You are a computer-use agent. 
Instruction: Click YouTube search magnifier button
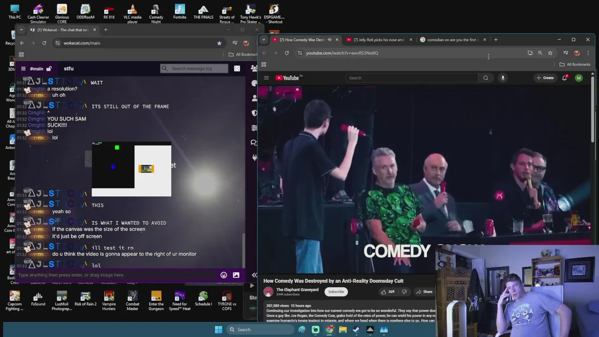click(x=486, y=78)
